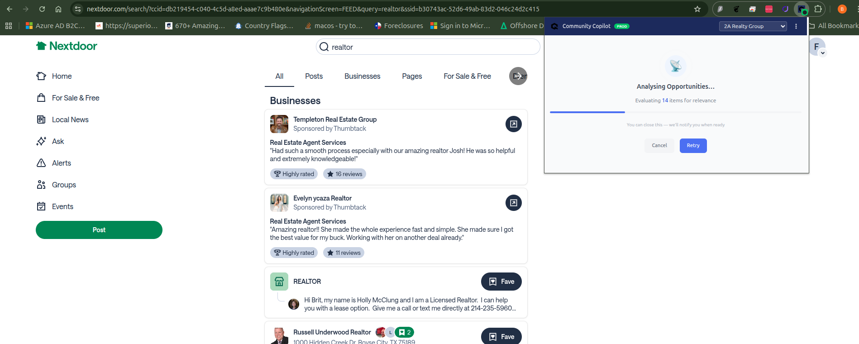Cancel the opportunity analysis
Viewport: 859px width, 344px height.
click(659, 145)
